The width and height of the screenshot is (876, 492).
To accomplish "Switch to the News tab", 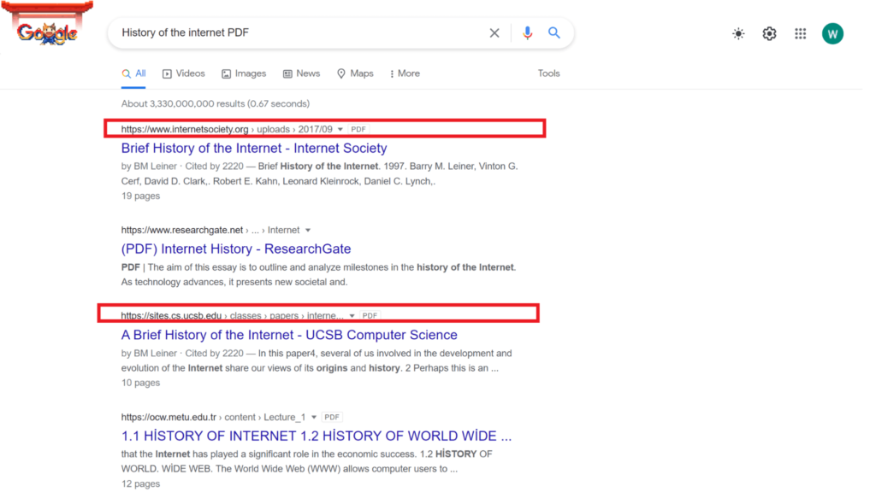I will click(301, 73).
